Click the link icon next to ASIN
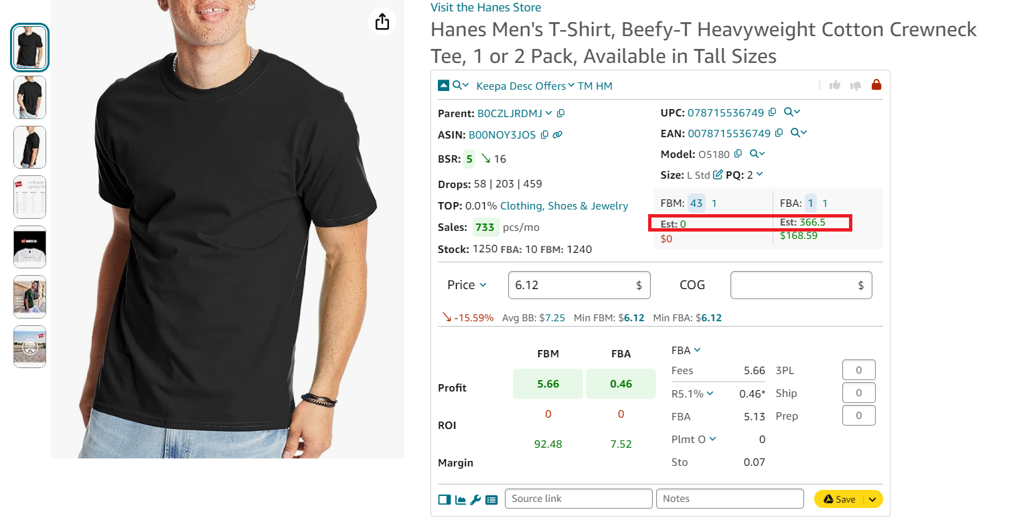The image size is (1009, 520). (556, 136)
